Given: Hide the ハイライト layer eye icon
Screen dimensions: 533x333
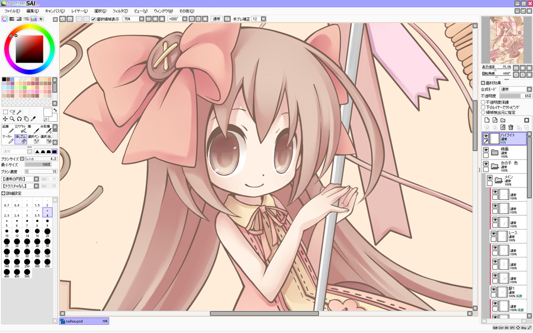Looking at the screenshot, I should (x=486, y=135).
